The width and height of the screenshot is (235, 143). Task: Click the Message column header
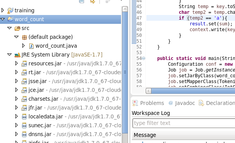pos(184,135)
